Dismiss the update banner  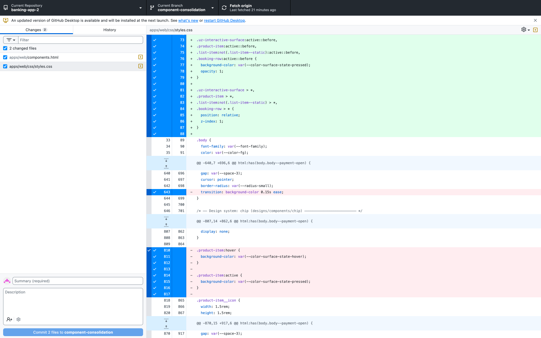[x=535, y=20]
